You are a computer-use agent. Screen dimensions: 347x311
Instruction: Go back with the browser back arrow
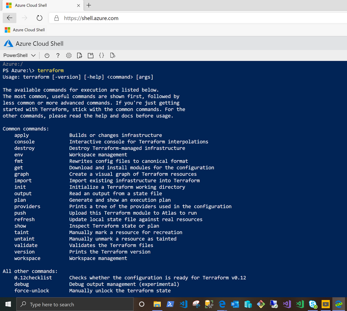pos(9,18)
